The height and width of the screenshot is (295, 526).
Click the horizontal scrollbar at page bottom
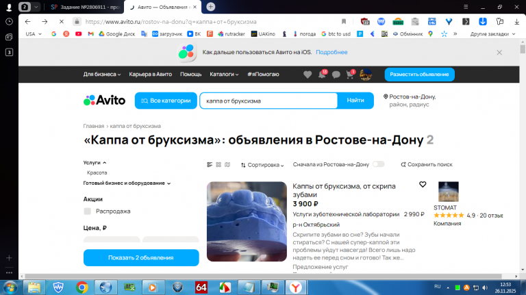[263, 277]
